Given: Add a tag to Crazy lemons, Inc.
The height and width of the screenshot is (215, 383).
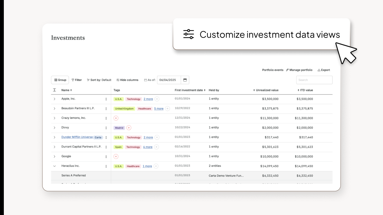Looking at the screenshot, I should click(x=116, y=118).
